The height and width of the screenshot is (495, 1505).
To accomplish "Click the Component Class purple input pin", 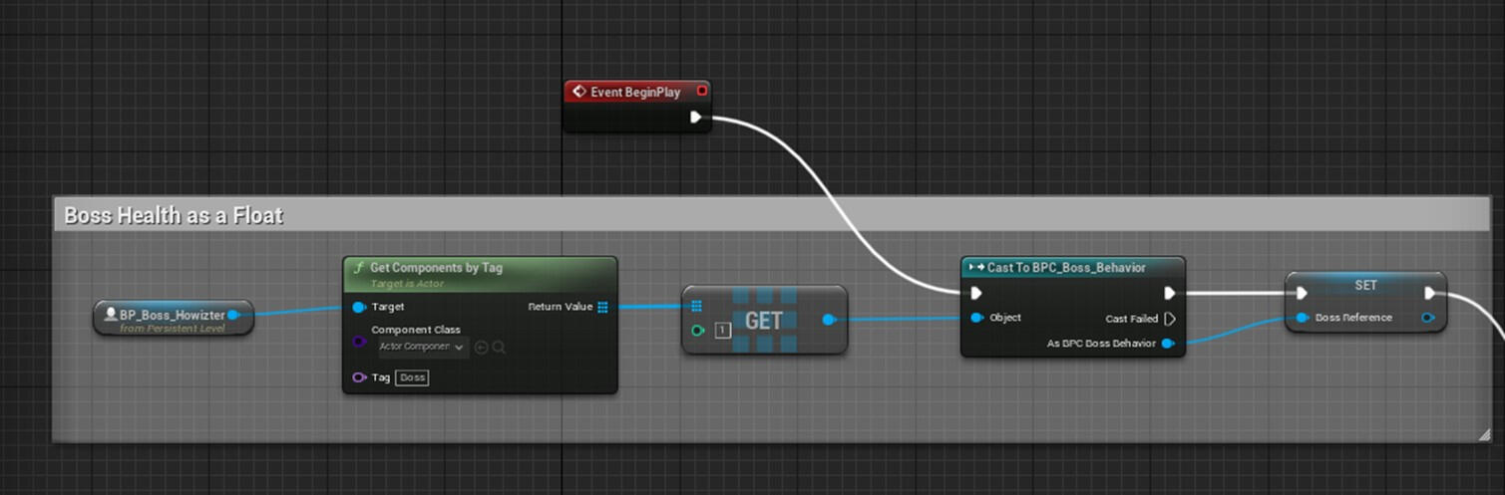I will (x=359, y=342).
